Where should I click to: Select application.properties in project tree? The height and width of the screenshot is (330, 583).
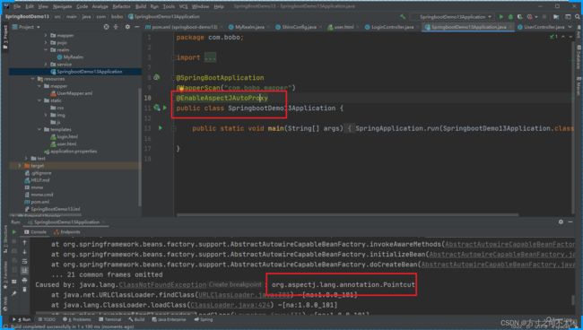coord(71,152)
